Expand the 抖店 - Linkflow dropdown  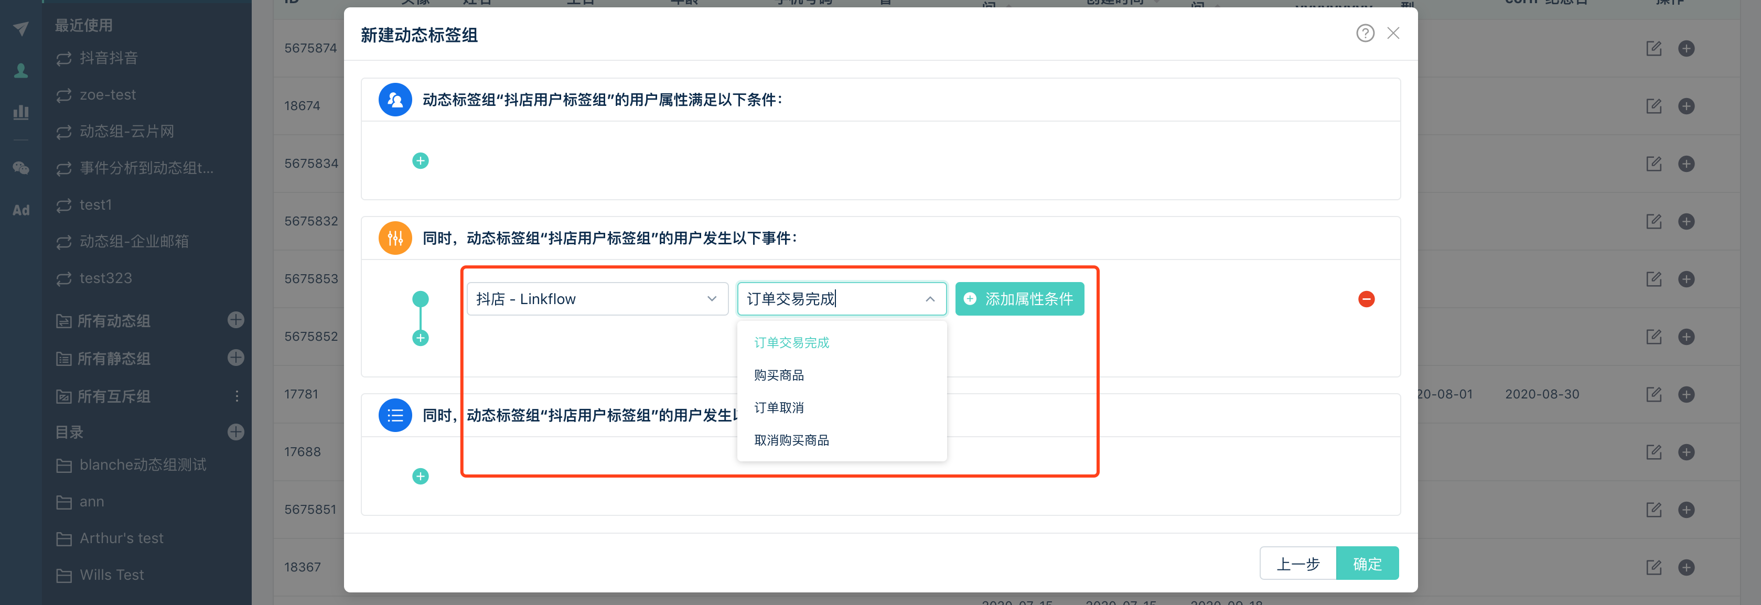tap(597, 299)
